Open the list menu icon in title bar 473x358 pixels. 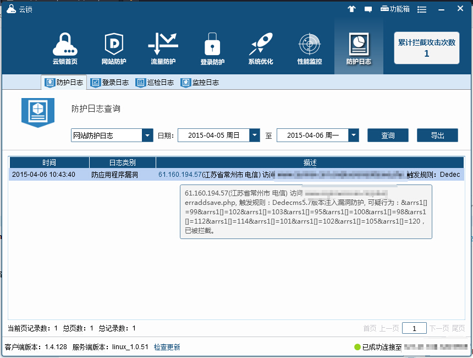click(x=422, y=9)
